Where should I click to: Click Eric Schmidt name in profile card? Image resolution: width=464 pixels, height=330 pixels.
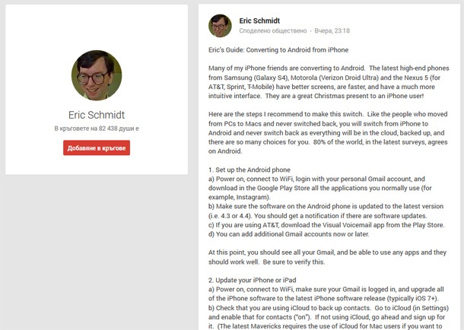[97, 114]
